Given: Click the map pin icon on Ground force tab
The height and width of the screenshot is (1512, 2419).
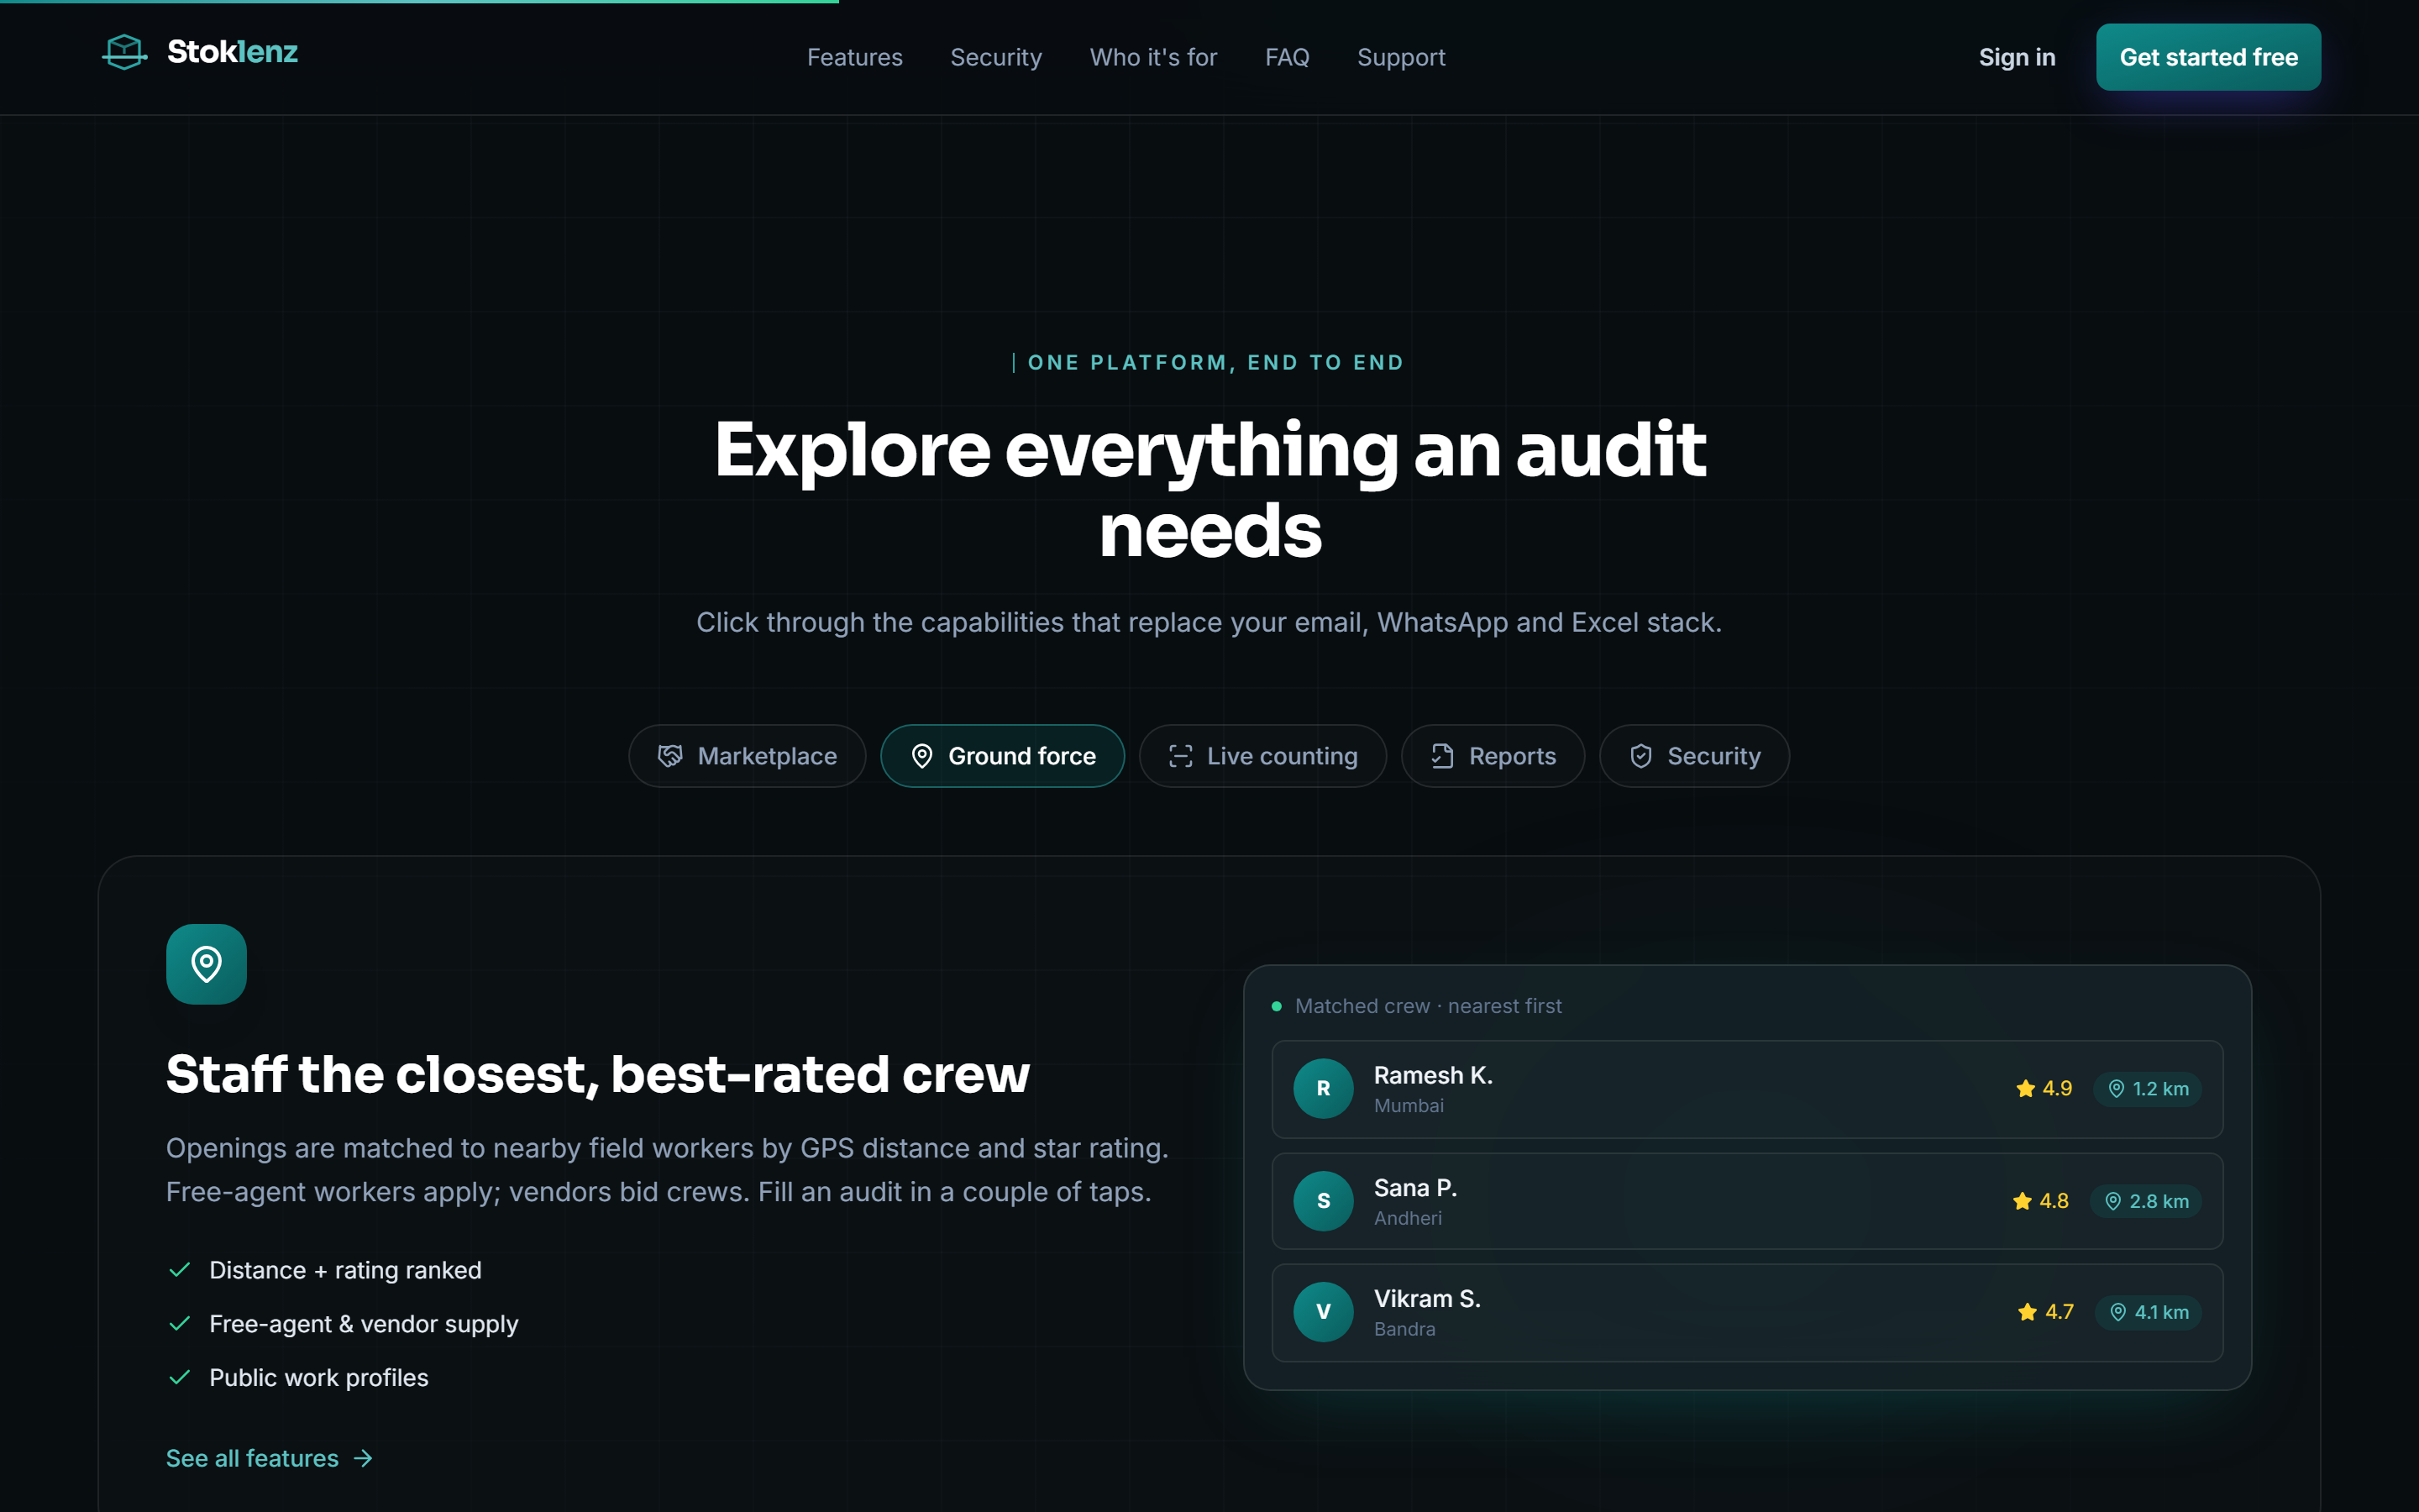Looking at the screenshot, I should pyautogui.click(x=921, y=756).
